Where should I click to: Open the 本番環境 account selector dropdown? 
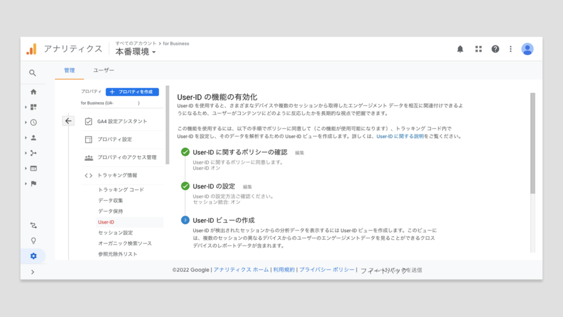[x=135, y=52]
